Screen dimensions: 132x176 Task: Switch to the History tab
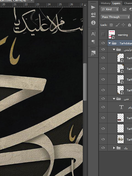pyautogui.click(x=105, y=3)
